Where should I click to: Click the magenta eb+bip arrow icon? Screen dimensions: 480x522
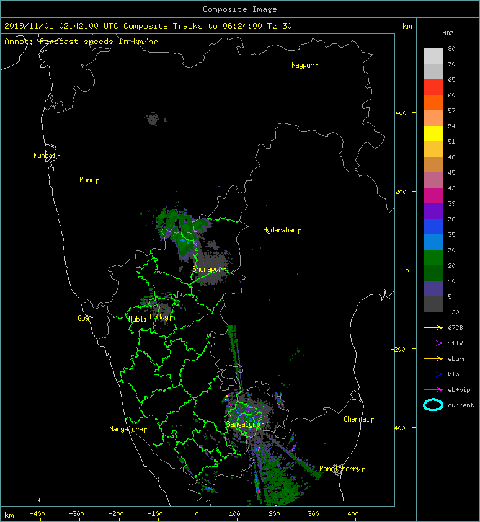pos(433,389)
